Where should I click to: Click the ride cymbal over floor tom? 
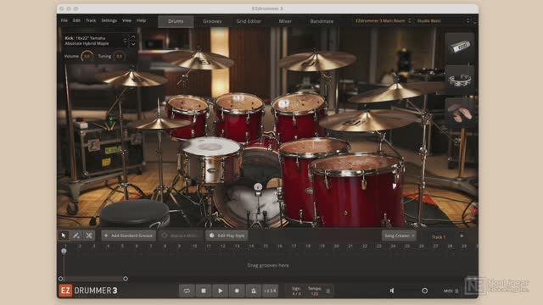tap(369, 120)
